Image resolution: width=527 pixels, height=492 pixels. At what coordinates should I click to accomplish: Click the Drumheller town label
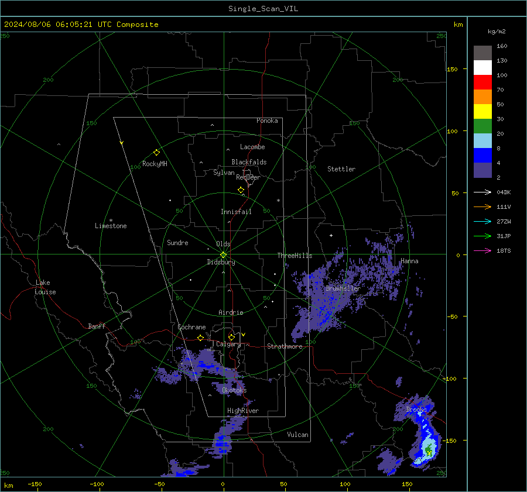(x=343, y=288)
